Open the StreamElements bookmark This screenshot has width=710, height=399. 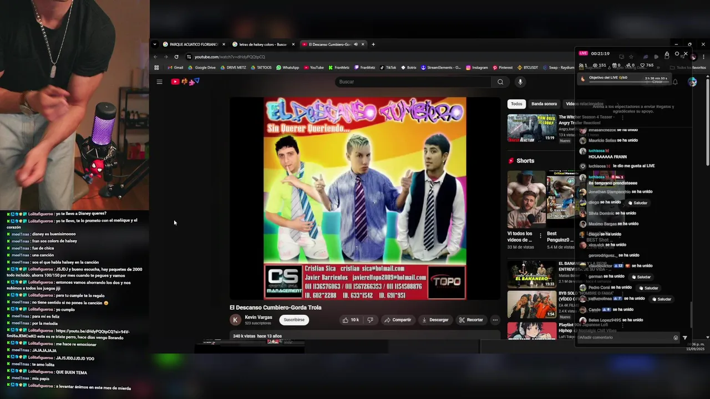(x=441, y=68)
